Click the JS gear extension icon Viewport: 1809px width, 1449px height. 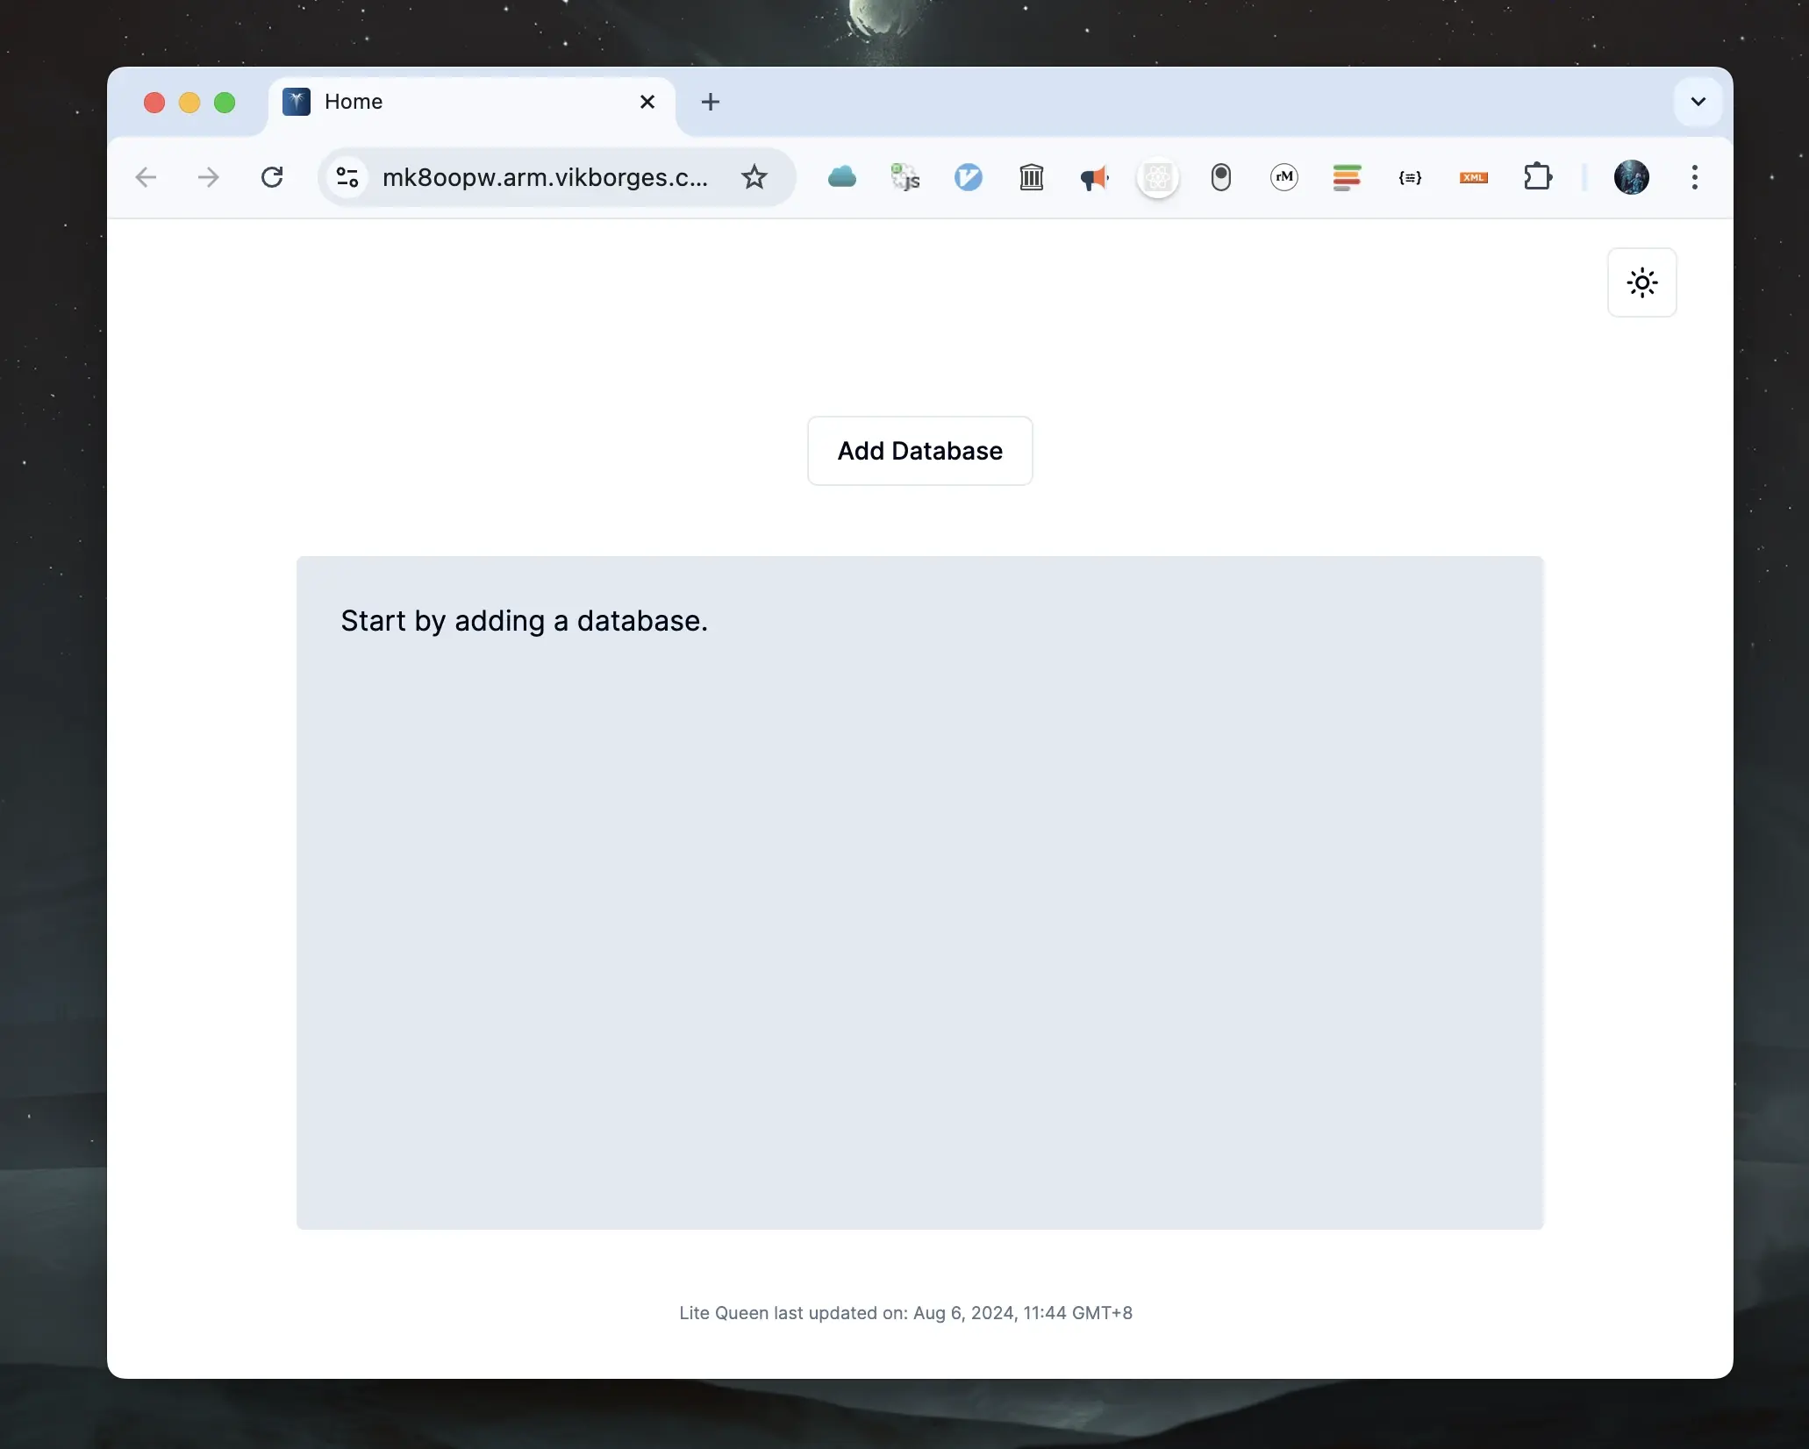[x=904, y=177]
